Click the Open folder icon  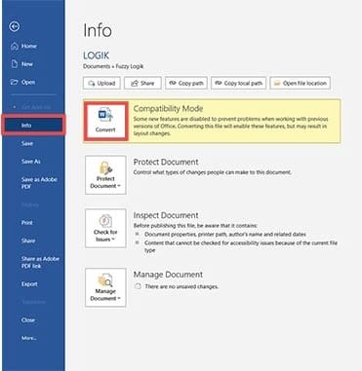[14, 82]
